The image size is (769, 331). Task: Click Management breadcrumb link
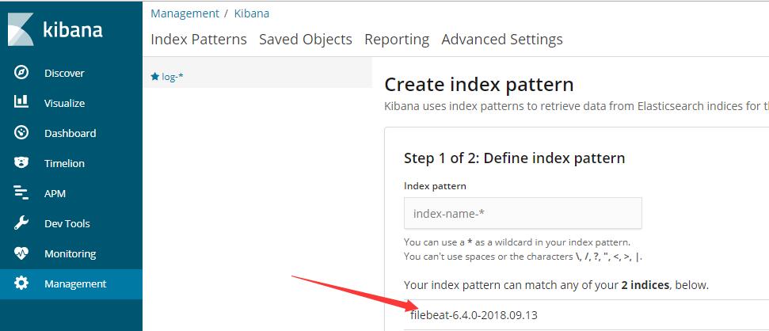[x=185, y=13]
